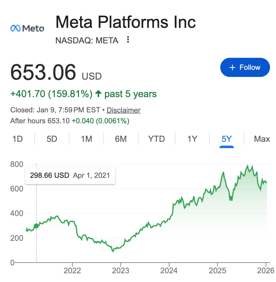276x282 pixels.
Task: Open the Disclaimer link
Action: pyautogui.click(x=124, y=110)
